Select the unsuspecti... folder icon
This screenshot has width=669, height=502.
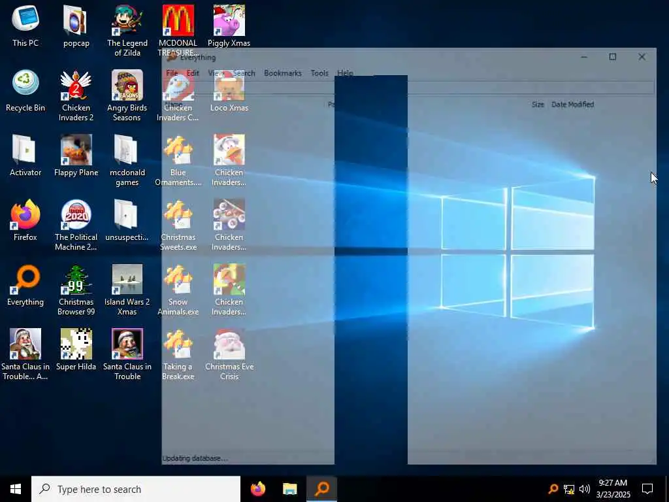coord(127,221)
